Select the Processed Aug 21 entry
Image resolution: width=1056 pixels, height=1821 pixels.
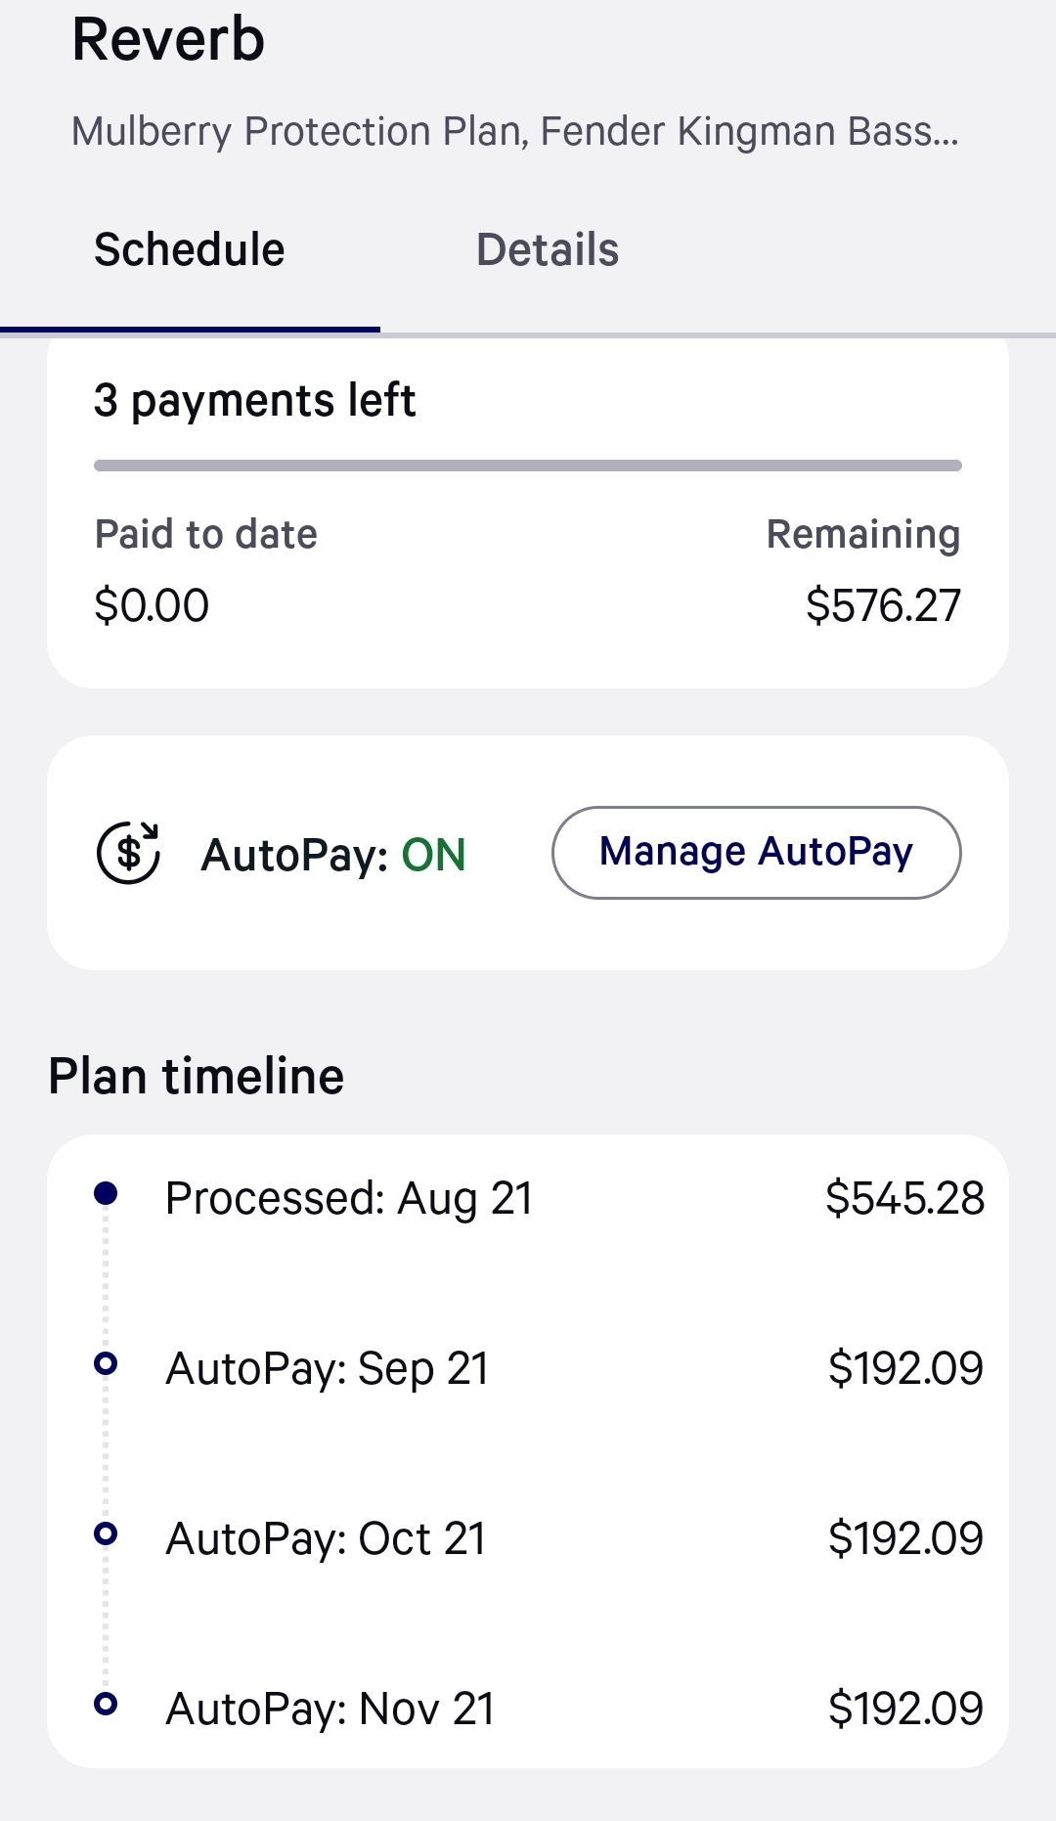[x=349, y=1199]
